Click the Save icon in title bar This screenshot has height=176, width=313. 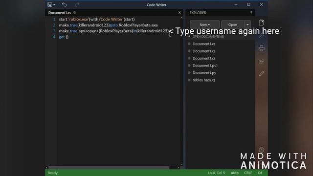[x=50, y=4]
